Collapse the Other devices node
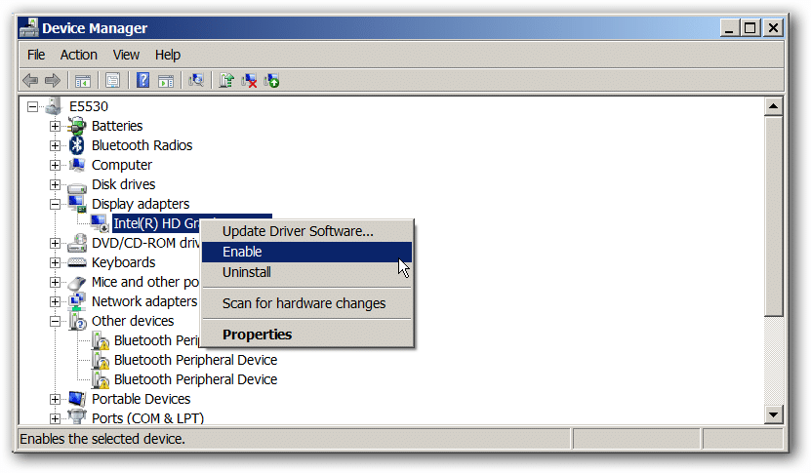Viewport: 811px width, 473px height. (x=56, y=321)
